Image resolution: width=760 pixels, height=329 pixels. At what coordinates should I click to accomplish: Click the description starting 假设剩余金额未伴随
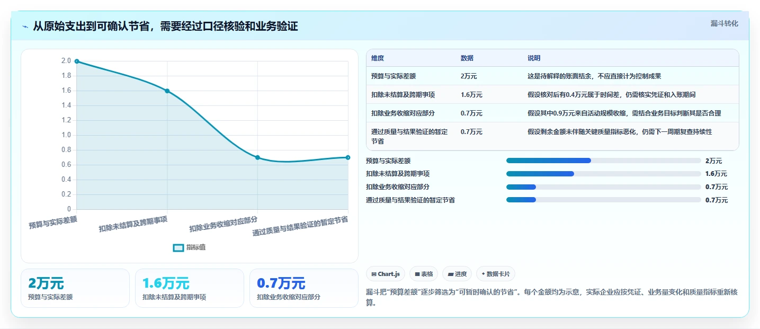[620, 132]
